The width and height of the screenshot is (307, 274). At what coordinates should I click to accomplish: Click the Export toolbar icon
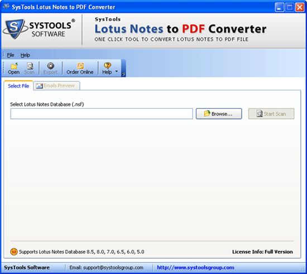[50, 68]
